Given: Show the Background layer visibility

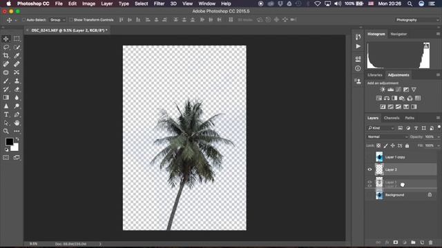Looking at the screenshot, I should [x=369, y=195].
